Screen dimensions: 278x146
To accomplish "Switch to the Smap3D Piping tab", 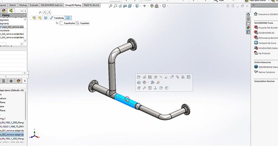I will pos(73,5).
